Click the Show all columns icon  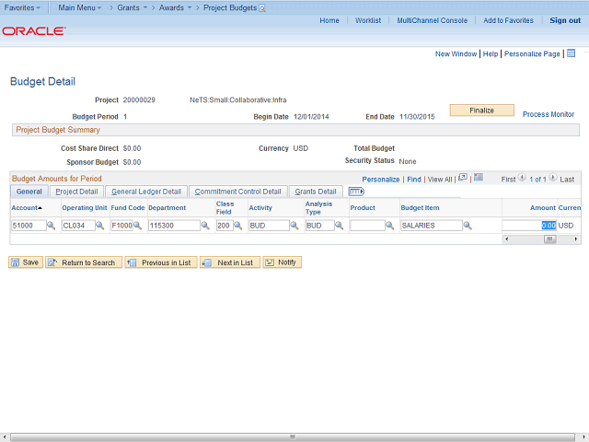(x=356, y=192)
